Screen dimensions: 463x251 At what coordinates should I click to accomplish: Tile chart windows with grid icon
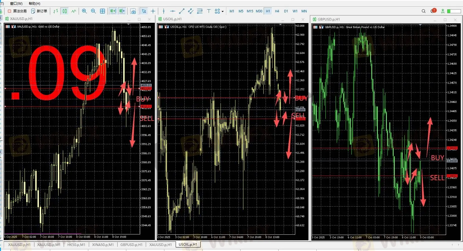click(x=103, y=11)
